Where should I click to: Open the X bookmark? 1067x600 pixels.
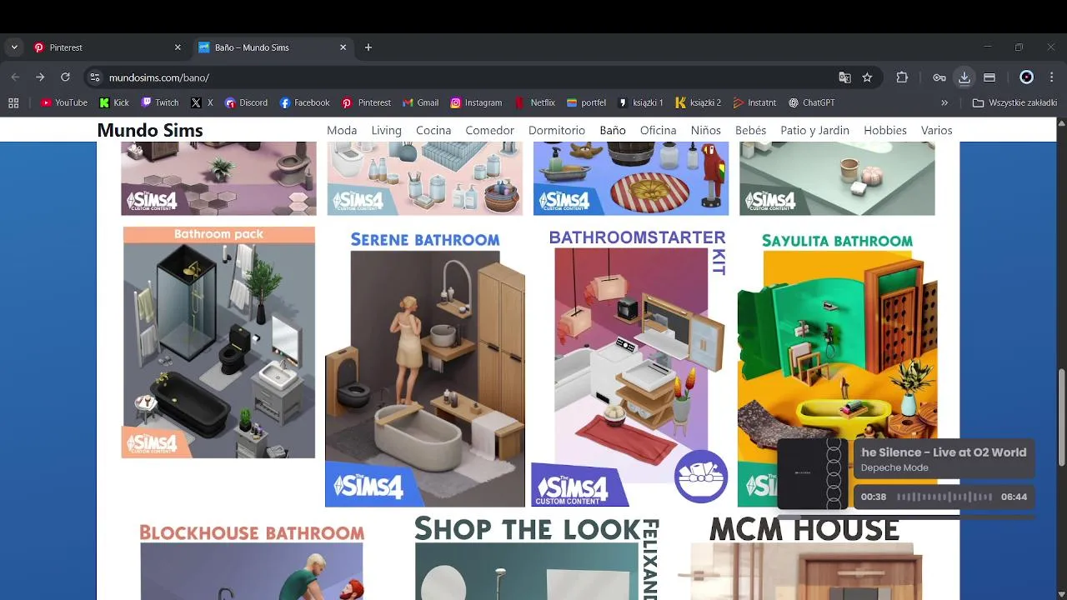point(202,102)
